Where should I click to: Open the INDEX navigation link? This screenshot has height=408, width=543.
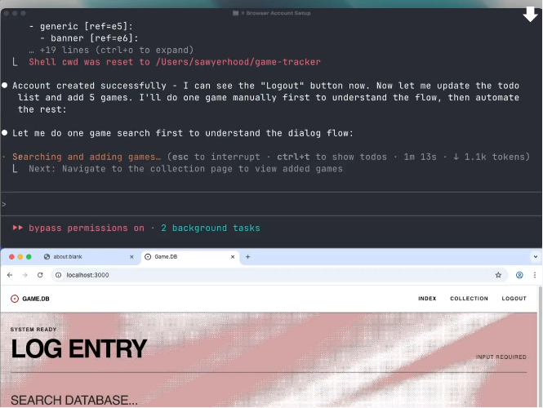coord(427,299)
